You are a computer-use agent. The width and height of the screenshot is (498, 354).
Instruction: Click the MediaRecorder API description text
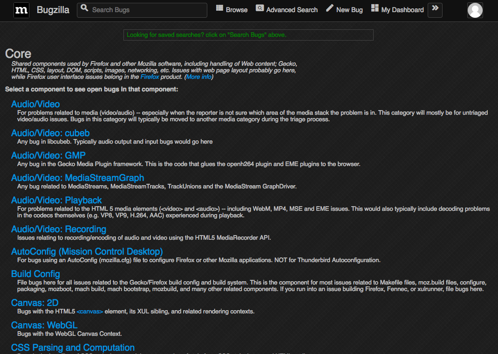click(x=144, y=237)
